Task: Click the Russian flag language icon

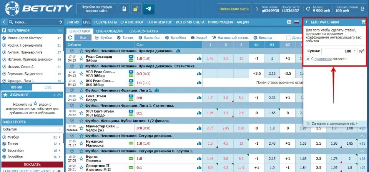Action: point(296,22)
